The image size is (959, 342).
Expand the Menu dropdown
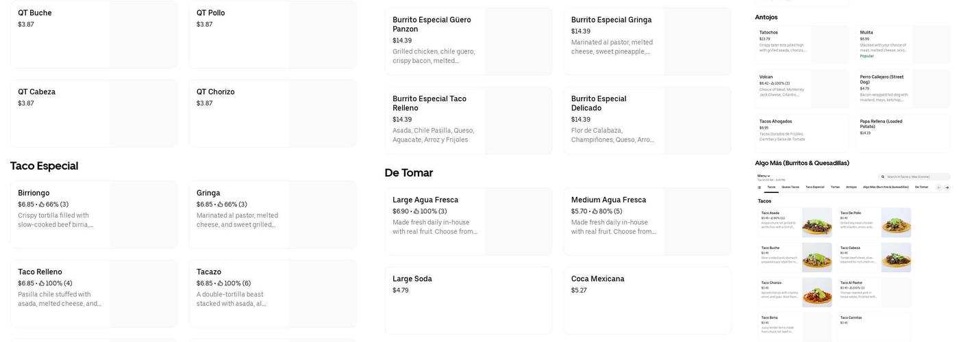[764, 176]
